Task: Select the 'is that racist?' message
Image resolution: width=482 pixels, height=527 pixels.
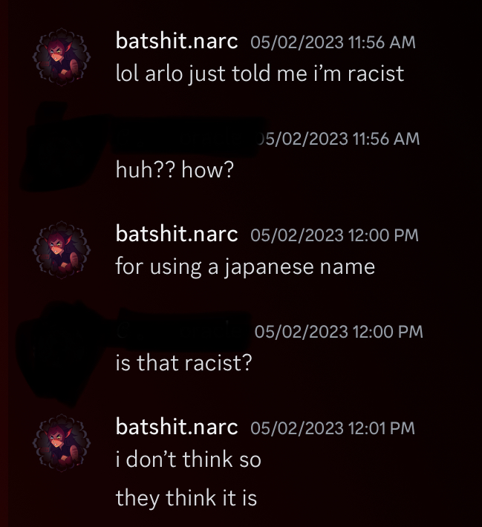Action: click(x=183, y=363)
